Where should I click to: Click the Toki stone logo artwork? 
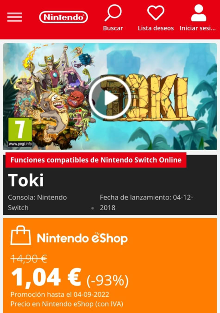pyautogui.click(x=149, y=98)
